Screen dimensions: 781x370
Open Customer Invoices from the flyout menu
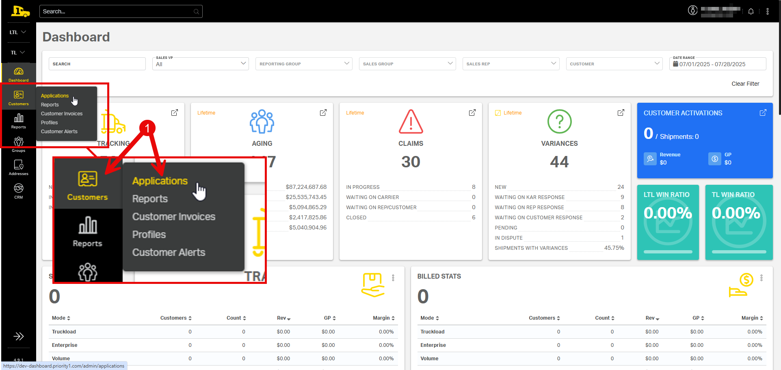62,114
